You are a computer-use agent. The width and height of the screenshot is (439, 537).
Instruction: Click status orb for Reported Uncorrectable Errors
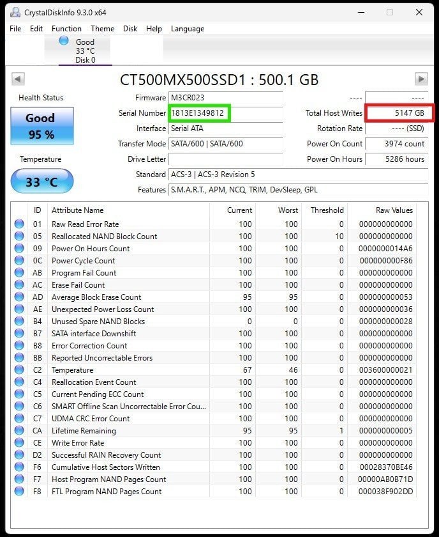pos(19,357)
